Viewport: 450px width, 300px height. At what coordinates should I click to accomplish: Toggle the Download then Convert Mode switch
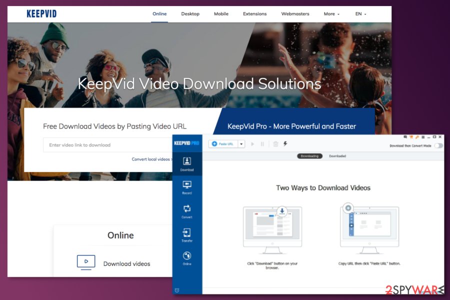click(438, 146)
